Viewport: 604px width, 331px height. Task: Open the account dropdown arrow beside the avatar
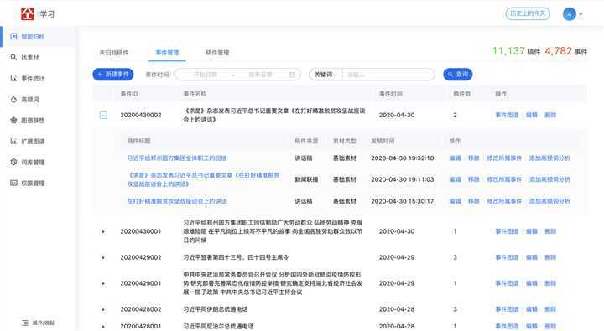581,14
